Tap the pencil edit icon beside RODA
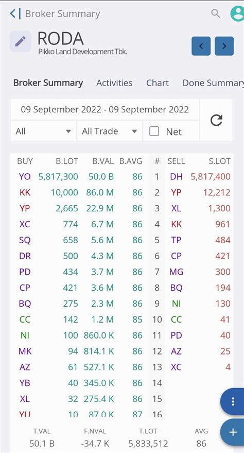Viewport: 244px width, 453px height. (20, 41)
